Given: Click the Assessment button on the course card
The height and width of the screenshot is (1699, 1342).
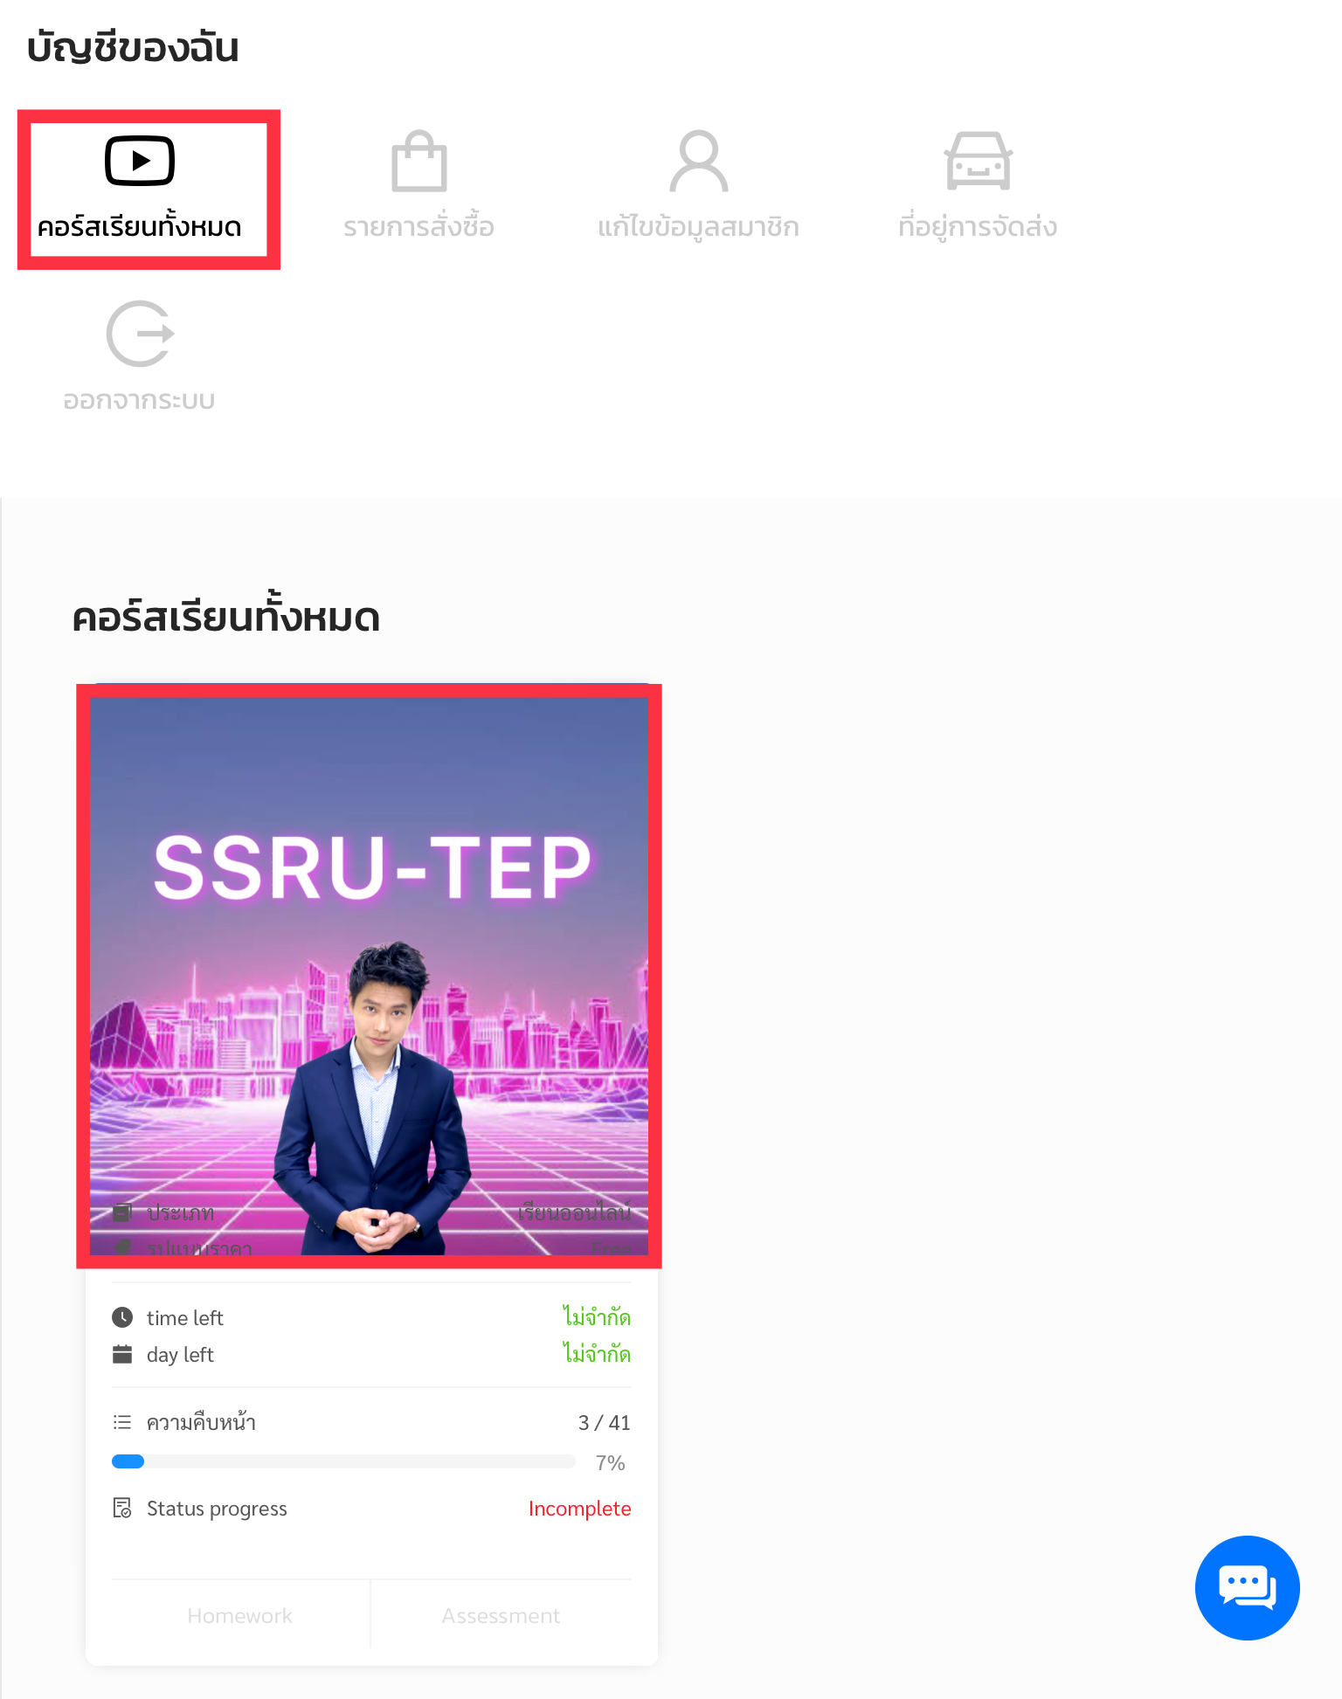Looking at the screenshot, I should coord(502,1615).
